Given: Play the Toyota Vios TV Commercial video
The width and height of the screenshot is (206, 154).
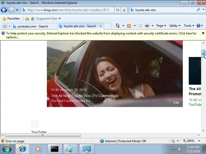Looking at the screenshot, I should [115, 74].
